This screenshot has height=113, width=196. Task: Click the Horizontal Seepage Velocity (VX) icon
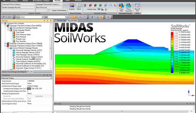(x=14, y=50)
